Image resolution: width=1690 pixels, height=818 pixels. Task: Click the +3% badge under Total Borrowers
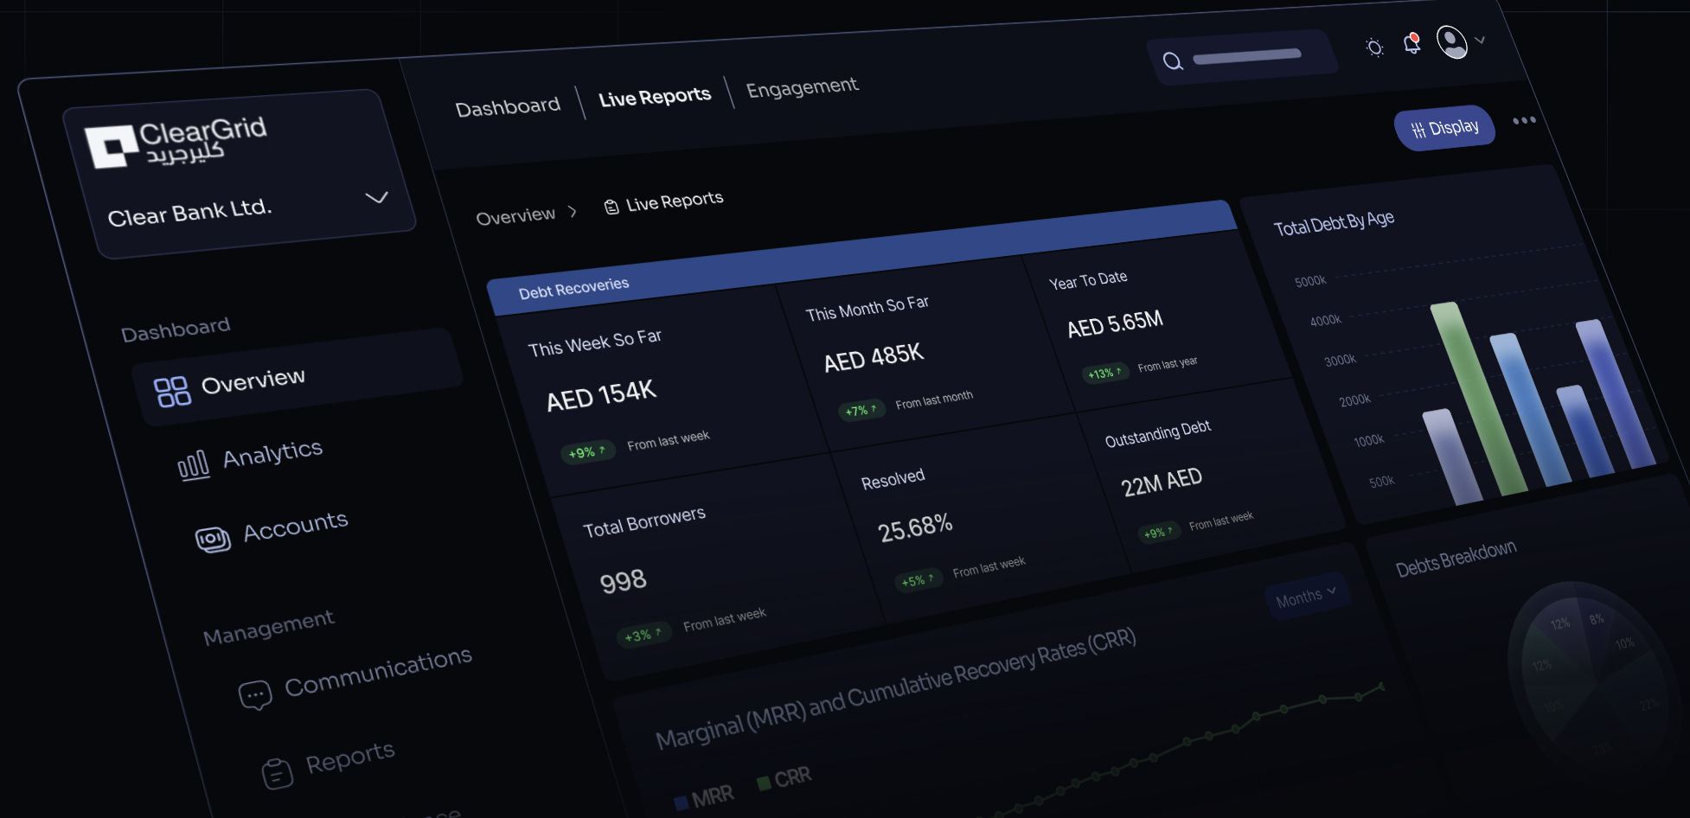644,635
